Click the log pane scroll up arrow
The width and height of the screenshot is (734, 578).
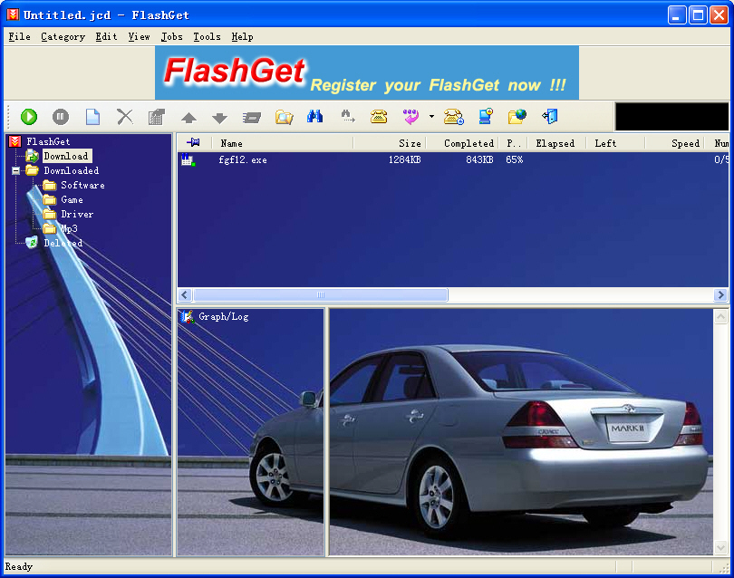(721, 317)
